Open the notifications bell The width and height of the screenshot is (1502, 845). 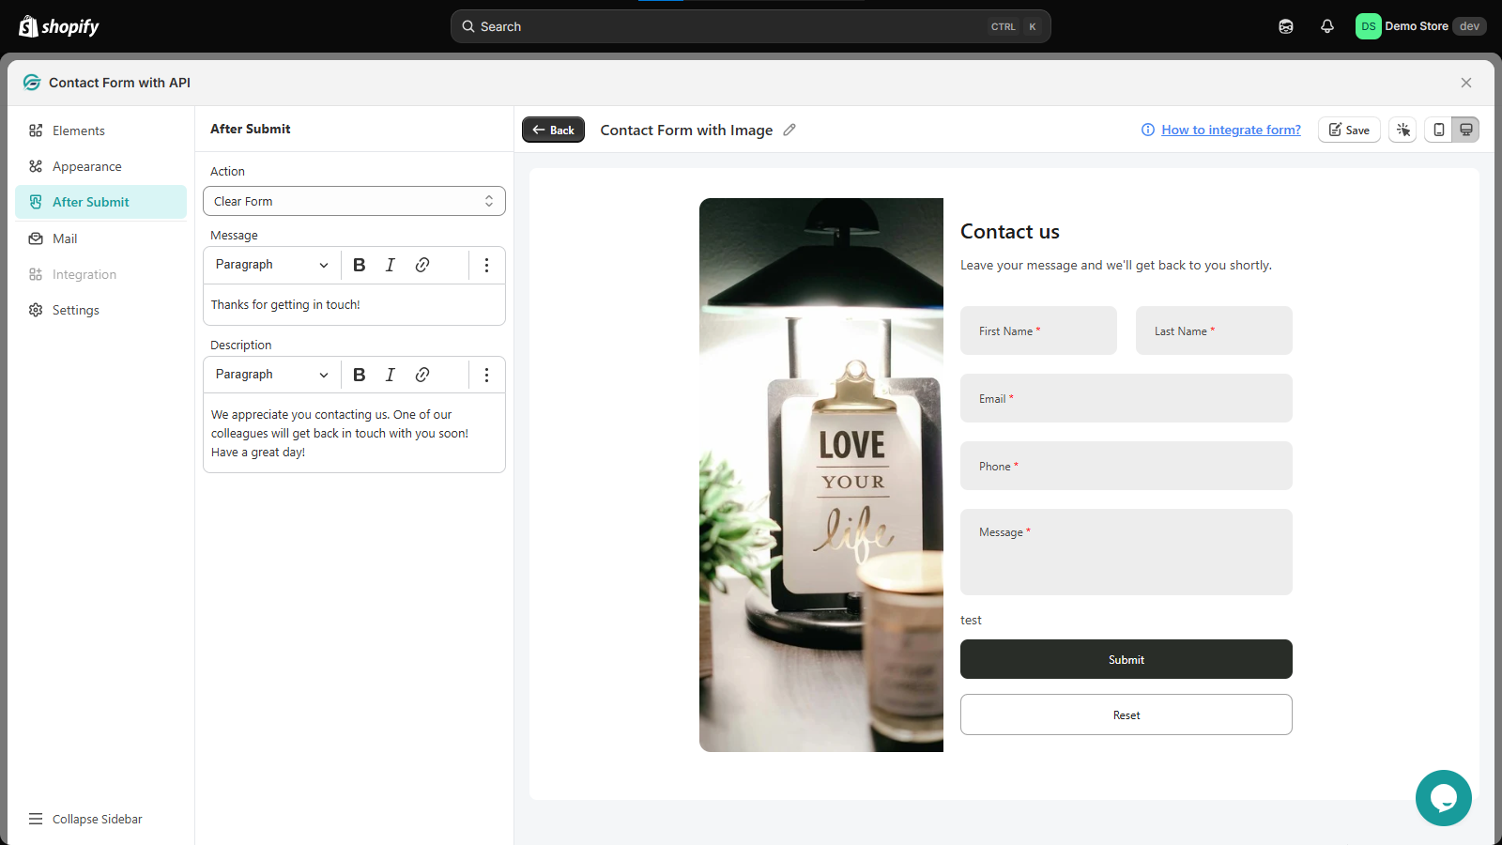coord(1327,26)
